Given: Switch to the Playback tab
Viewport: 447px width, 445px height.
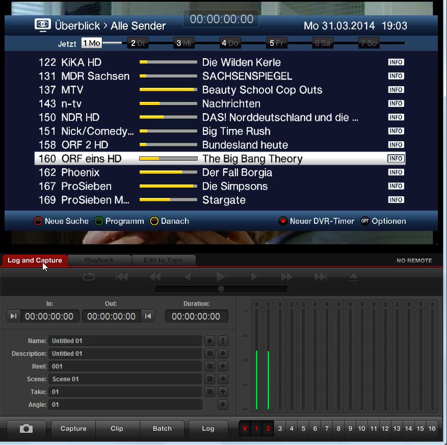Looking at the screenshot, I should [x=99, y=260].
